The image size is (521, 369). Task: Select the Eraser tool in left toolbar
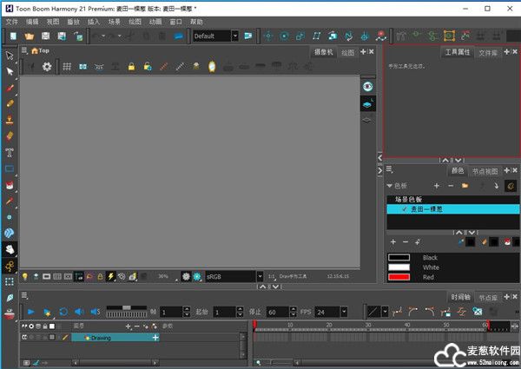(x=10, y=135)
